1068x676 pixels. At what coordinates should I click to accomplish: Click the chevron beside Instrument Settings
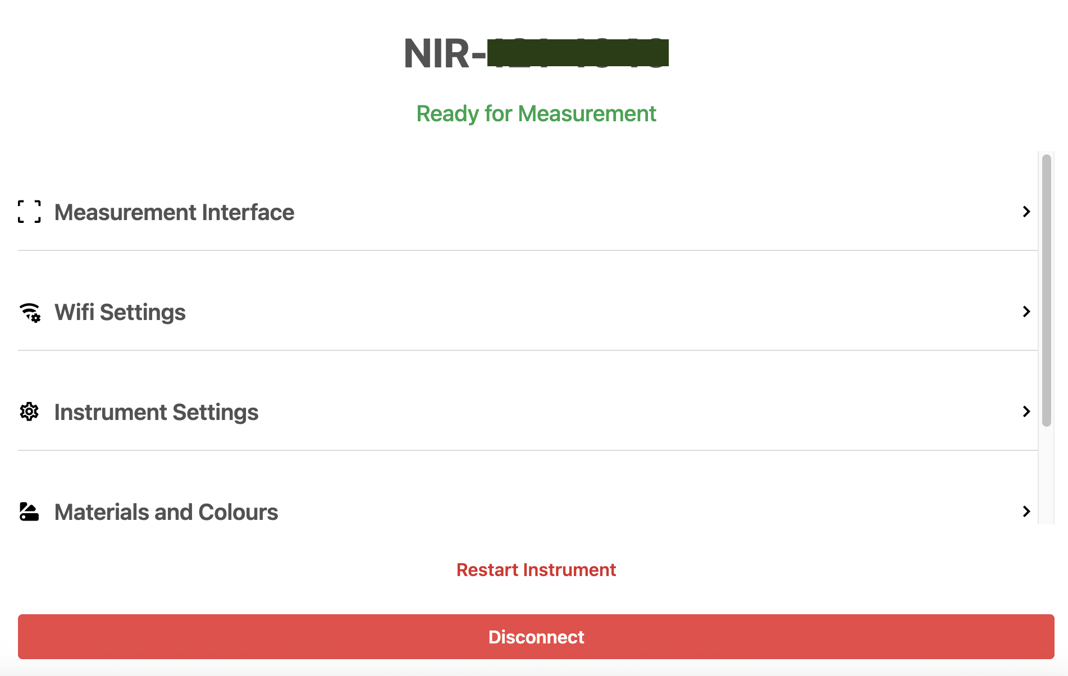pyautogui.click(x=1026, y=412)
